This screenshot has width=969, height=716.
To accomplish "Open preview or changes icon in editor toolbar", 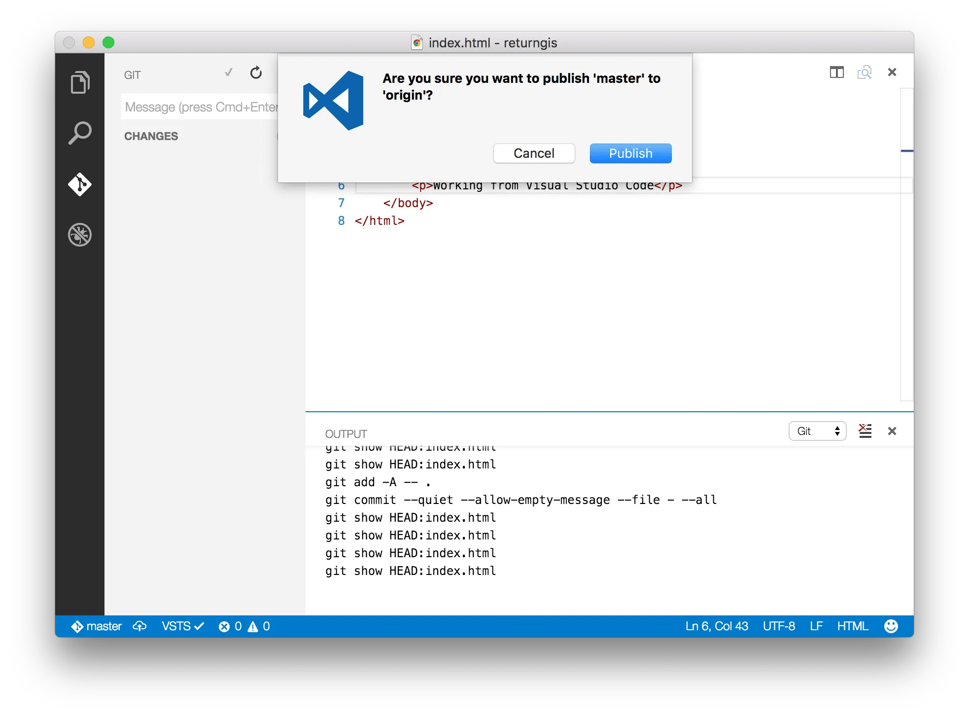I will 864,72.
